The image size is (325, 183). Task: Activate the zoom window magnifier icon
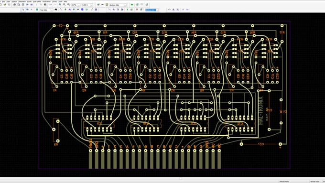[x=68, y=5]
